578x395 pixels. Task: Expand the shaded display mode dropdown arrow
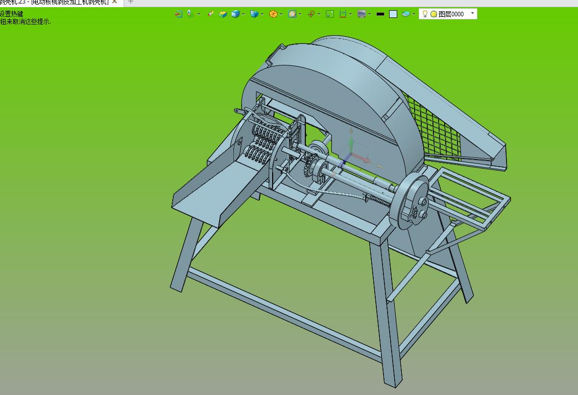click(243, 14)
